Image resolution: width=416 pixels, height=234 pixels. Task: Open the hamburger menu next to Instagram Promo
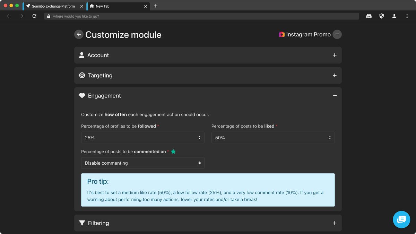pyautogui.click(x=337, y=34)
